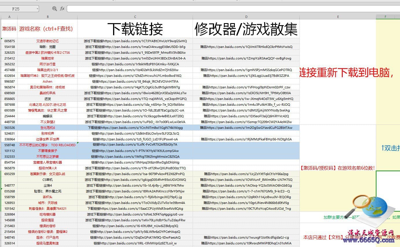Click the 蝙蝠侠 download link cell

pos(135,116)
